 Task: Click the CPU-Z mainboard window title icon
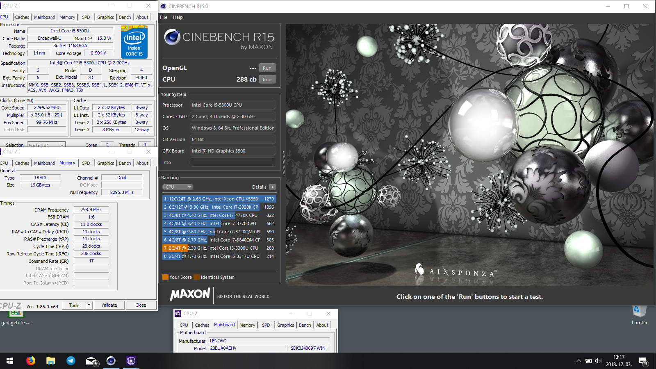(x=178, y=314)
